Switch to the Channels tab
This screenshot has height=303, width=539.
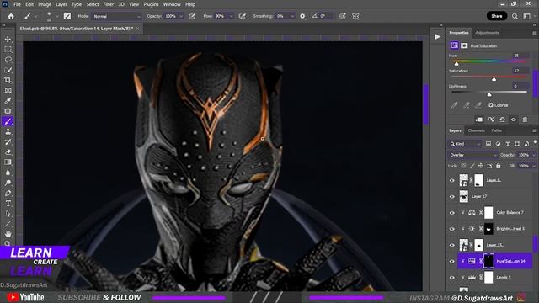(476, 130)
